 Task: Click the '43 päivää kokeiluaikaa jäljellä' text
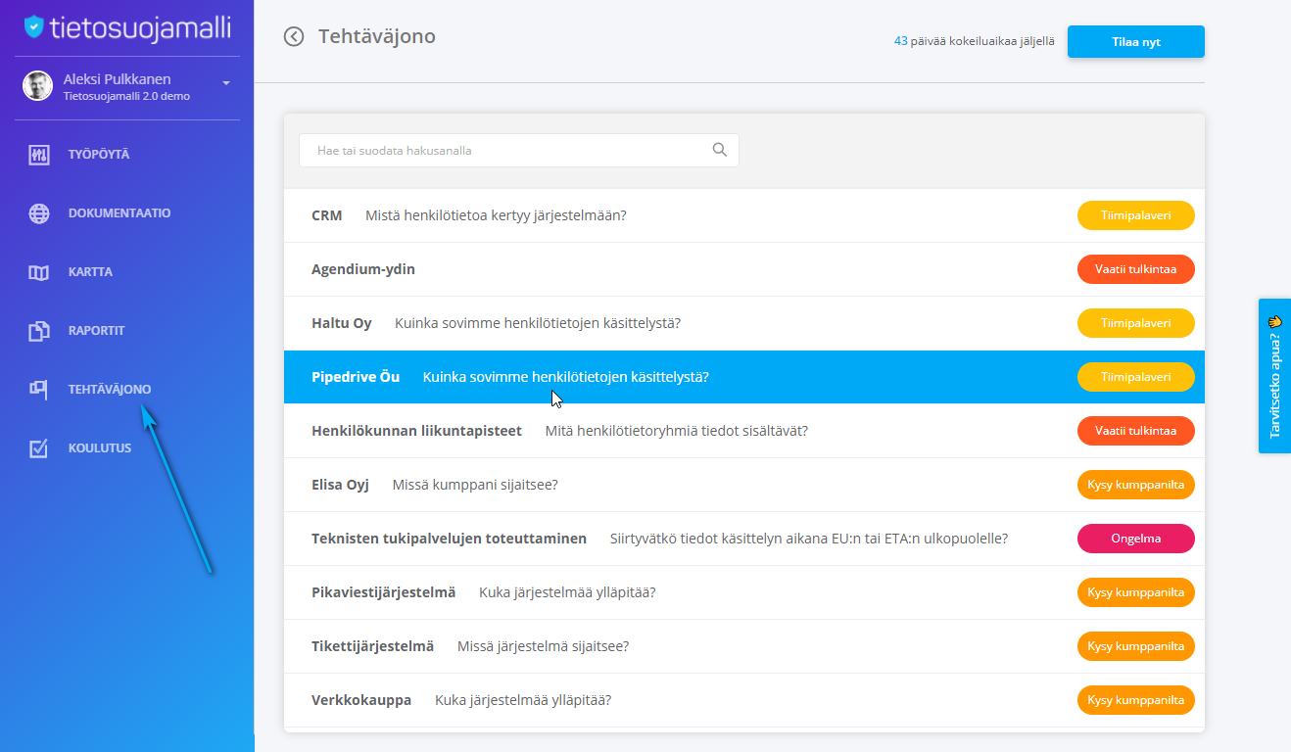click(975, 42)
